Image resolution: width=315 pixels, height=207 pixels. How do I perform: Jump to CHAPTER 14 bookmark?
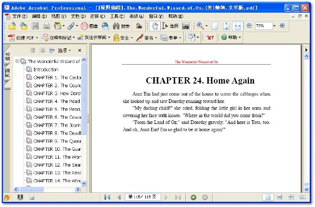point(57,181)
